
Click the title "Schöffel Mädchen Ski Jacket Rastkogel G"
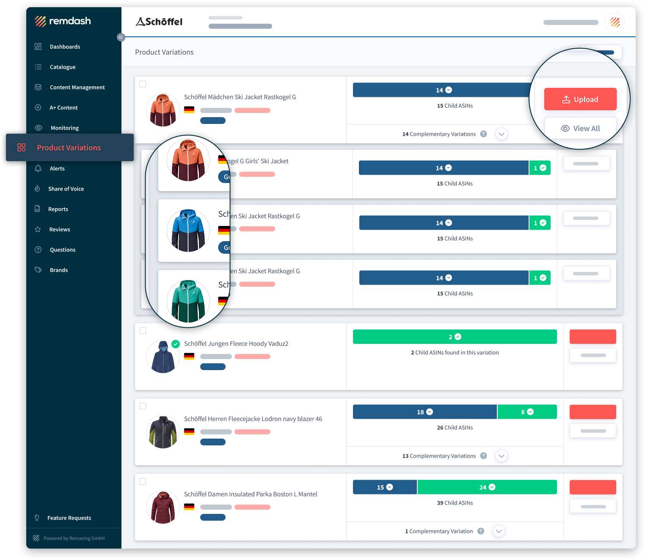[240, 97]
